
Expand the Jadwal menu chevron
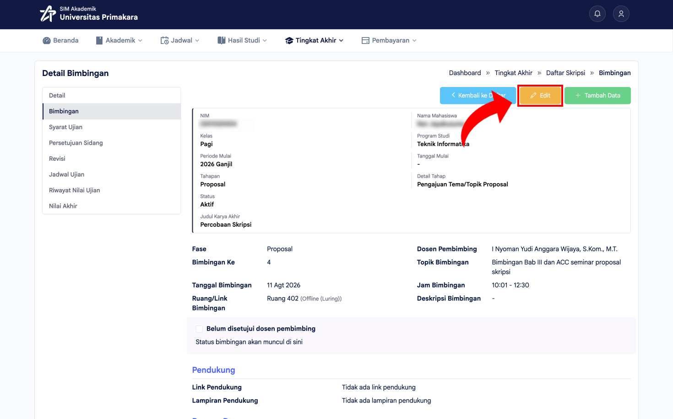point(197,40)
